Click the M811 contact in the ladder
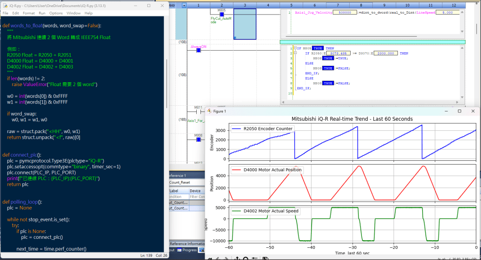481x260 pixels. (199, 112)
